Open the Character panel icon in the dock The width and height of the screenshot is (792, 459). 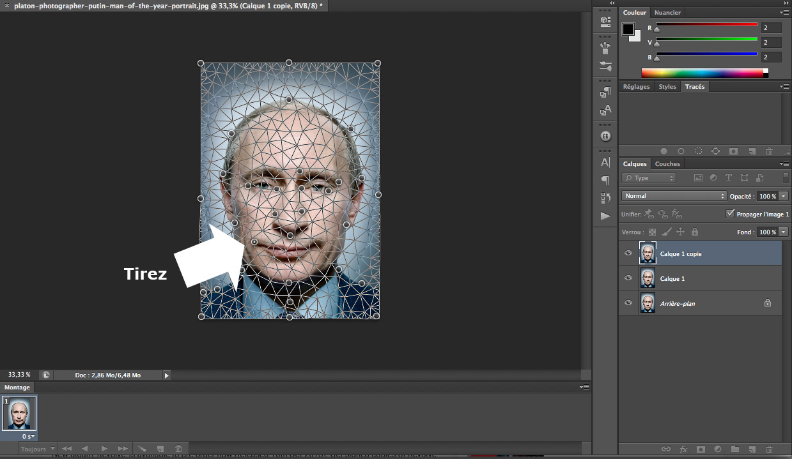tap(605, 162)
